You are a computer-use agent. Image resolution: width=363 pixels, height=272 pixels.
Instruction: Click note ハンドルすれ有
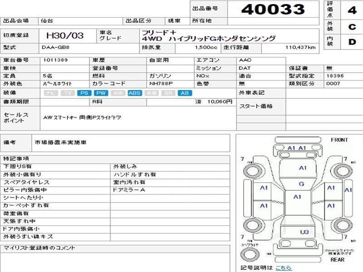(x=135, y=175)
